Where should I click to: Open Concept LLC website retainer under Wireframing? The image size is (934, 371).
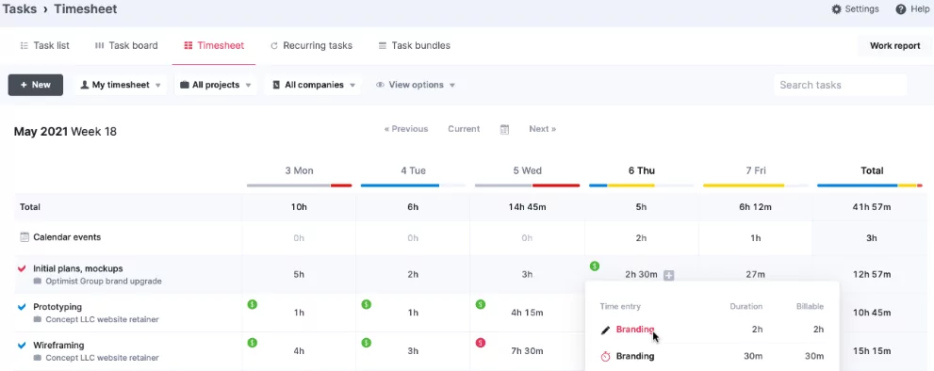click(x=102, y=358)
